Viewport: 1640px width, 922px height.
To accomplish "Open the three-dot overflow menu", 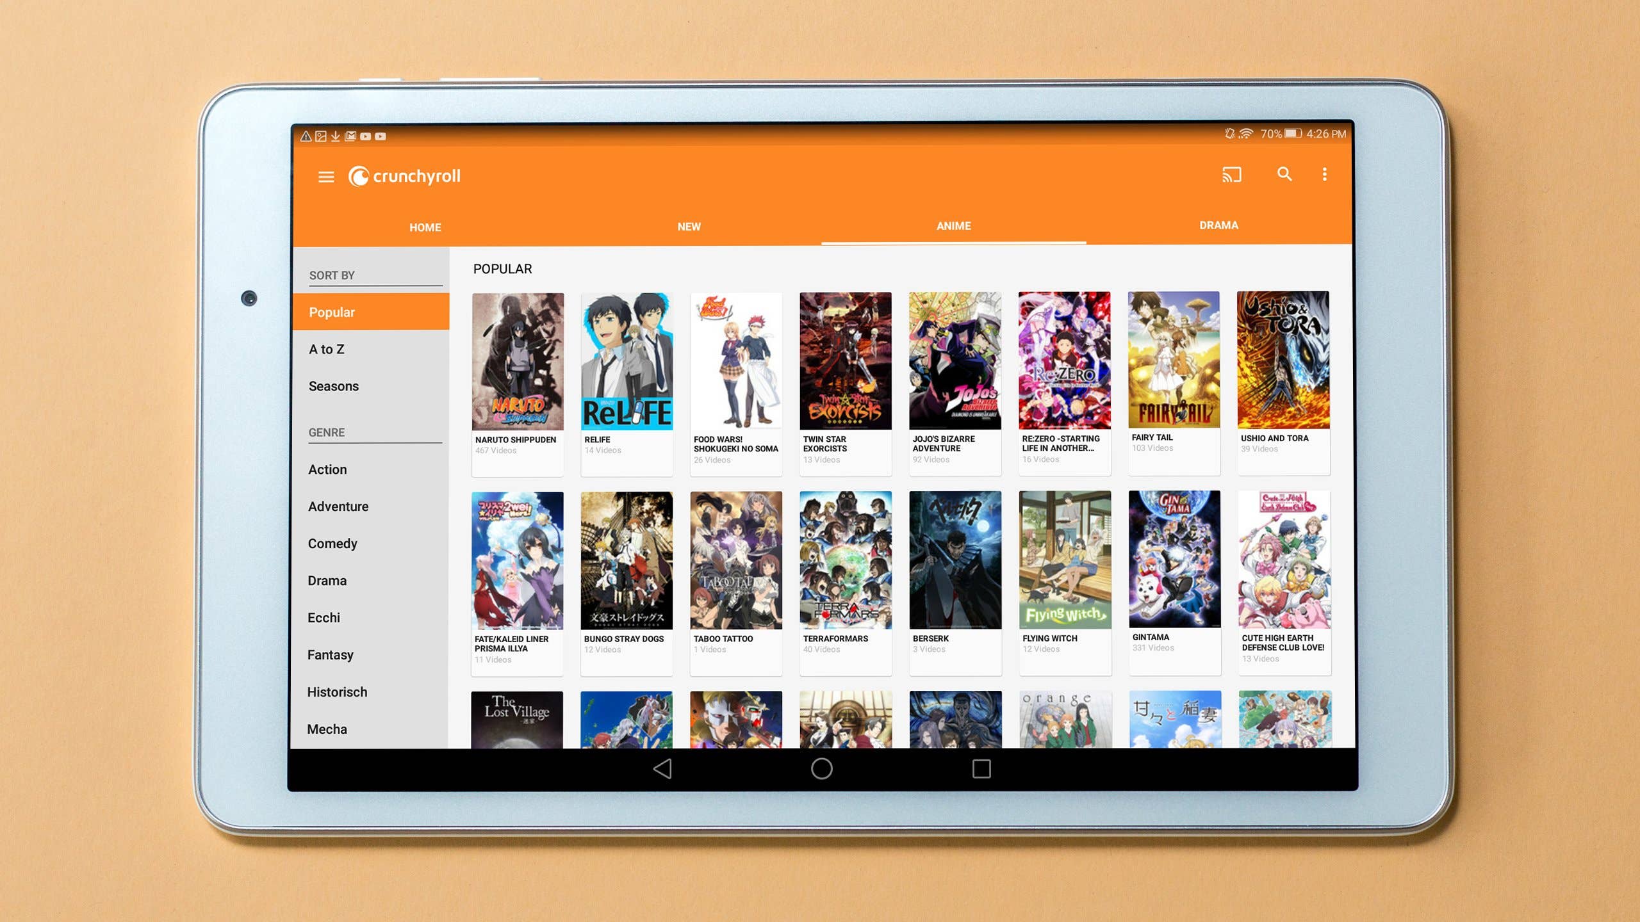I will pyautogui.click(x=1325, y=174).
